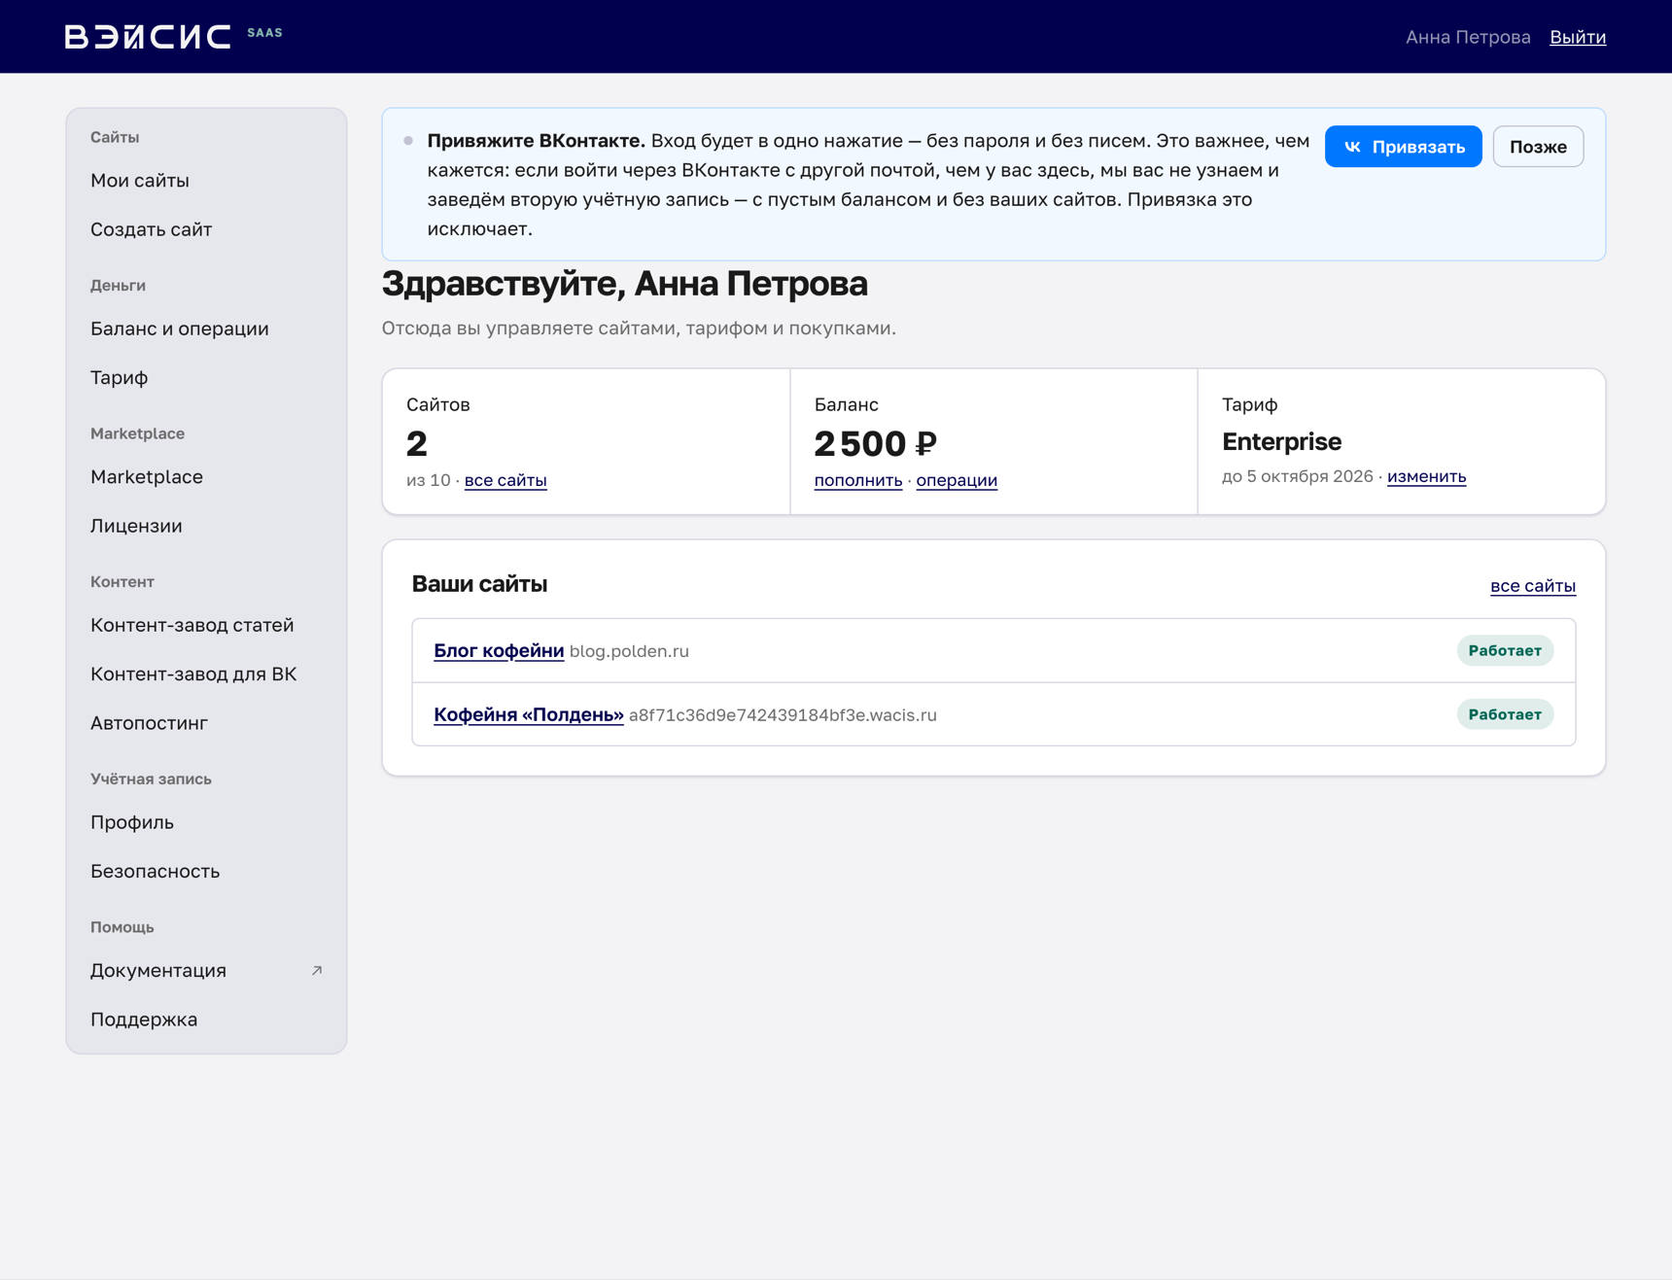
Task: Click the ВЭЙСИС logo in header
Action: [x=148, y=37]
